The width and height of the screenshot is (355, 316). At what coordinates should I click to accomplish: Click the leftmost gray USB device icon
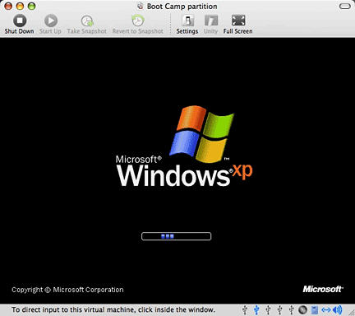[x=245, y=310]
